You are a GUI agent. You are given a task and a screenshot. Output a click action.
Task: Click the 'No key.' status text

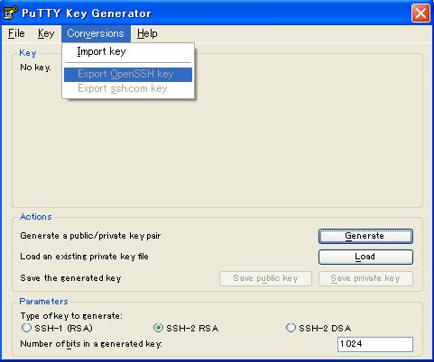35,68
